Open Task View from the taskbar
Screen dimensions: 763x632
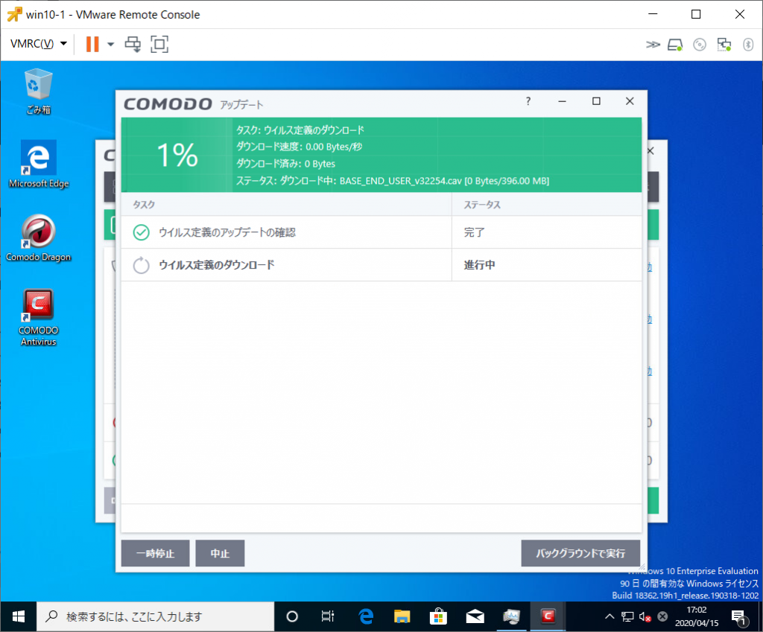(x=328, y=616)
